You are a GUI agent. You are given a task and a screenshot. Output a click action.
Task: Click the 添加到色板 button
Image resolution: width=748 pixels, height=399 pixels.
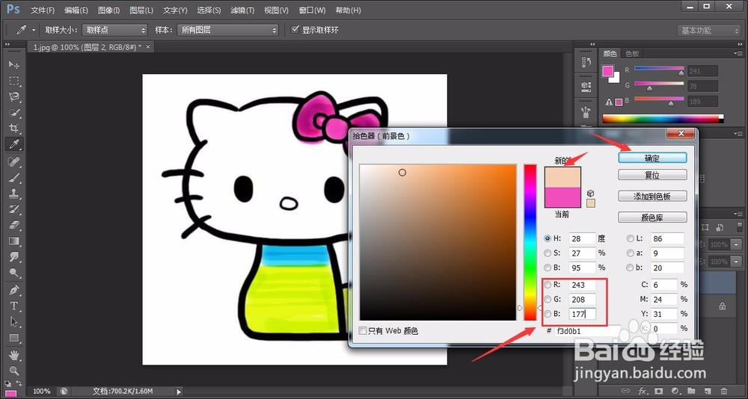[x=652, y=197]
